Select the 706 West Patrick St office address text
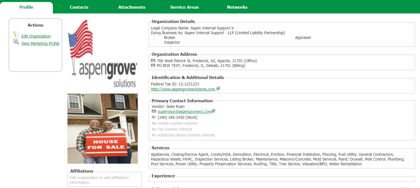420x188 pixels. pyautogui.click(x=207, y=61)
